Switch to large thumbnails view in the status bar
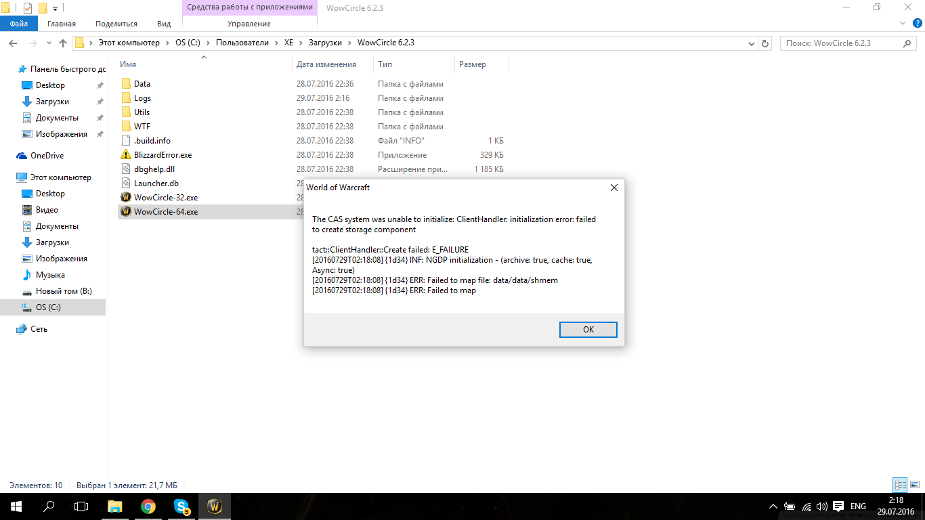Image resolution: width=925 pixels, height=520 pixels. [913, 485]
